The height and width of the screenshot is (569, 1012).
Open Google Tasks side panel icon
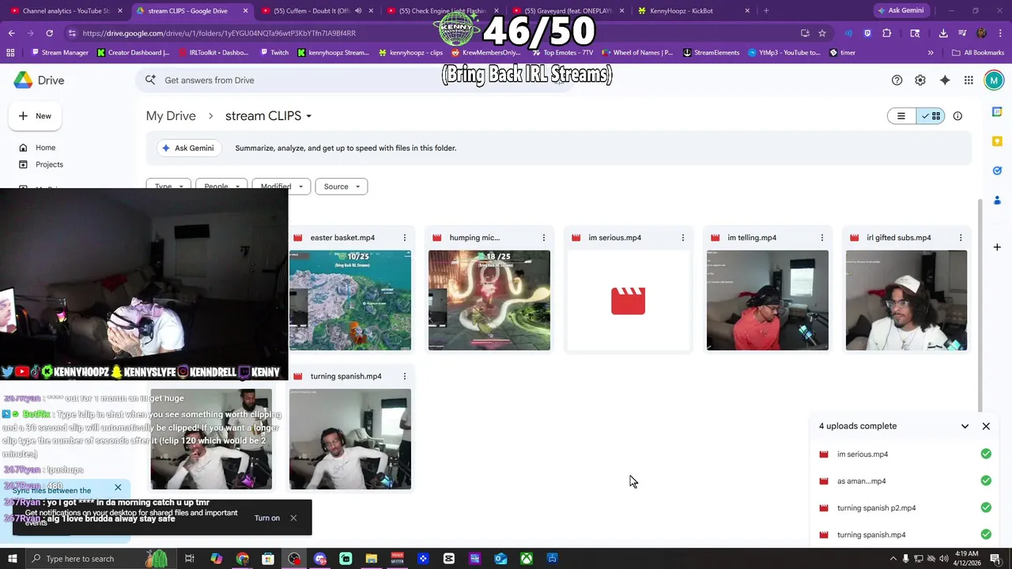[x=997, y=171]
